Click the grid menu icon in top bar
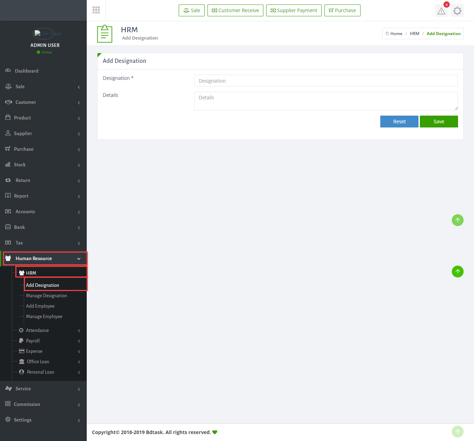Viewport: 474px width, 441px height. [96, 10]
